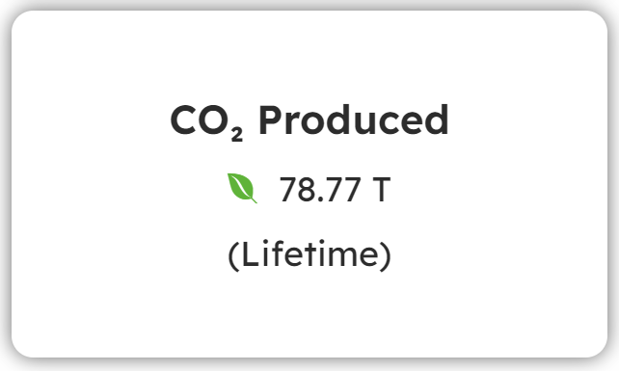This screenshot has height=371, width=619.
Task: Click the letter d ending Produced
Action: pos(435,119)
